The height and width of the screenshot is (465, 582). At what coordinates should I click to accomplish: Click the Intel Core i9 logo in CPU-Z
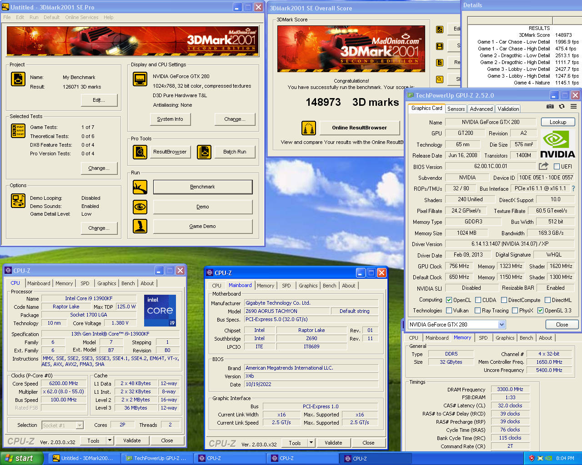coord(160,311)
